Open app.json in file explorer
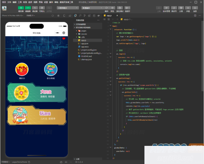The height and width of the screenshot is (164, 204). point(85,44)
